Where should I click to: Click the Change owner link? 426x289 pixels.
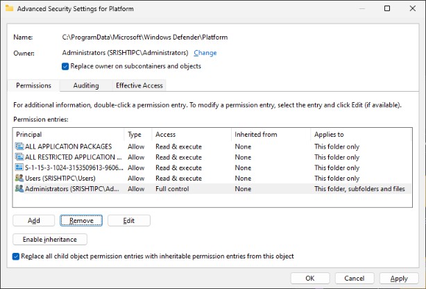(x=205, y=53)
